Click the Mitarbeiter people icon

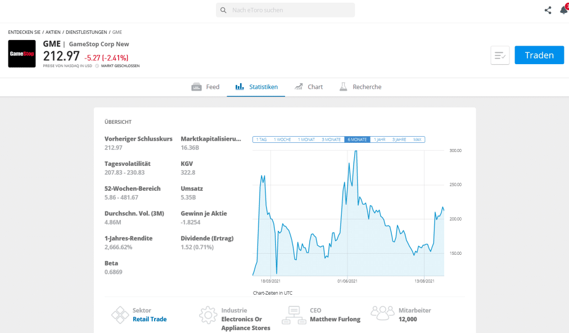[x=382, y=313]
